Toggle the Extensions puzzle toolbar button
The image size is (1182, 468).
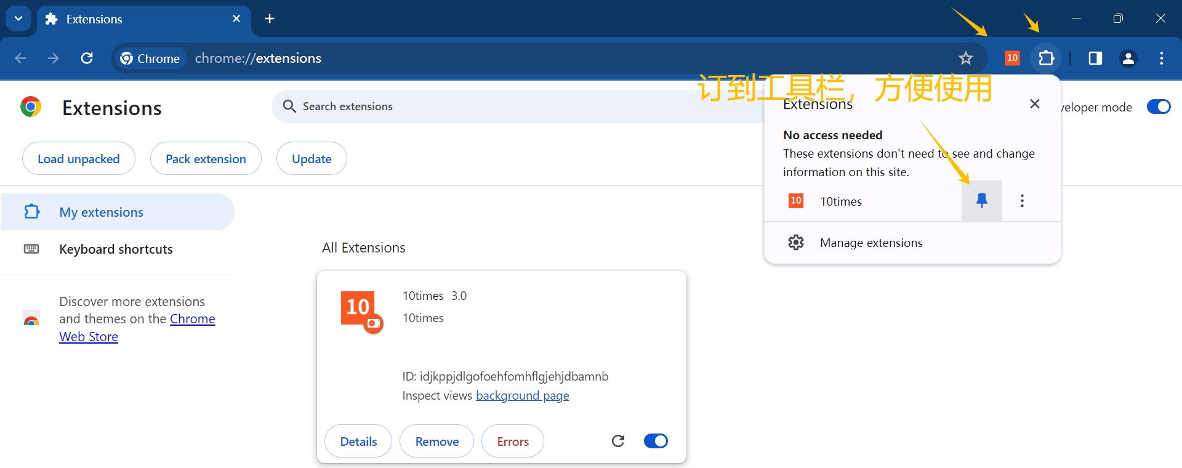[x=1046, y=58]
